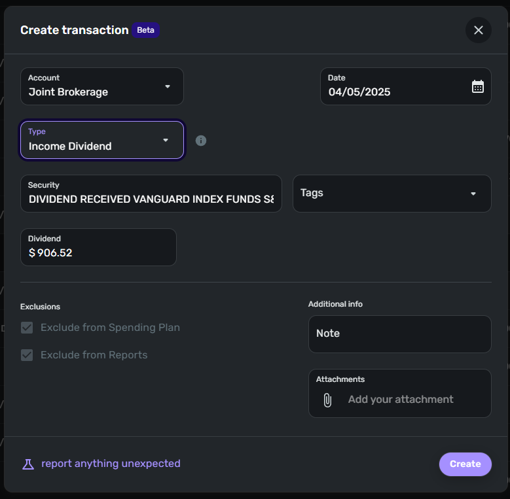
Task: Select the Joint Brokerage account value
Action: pos(68,92)
